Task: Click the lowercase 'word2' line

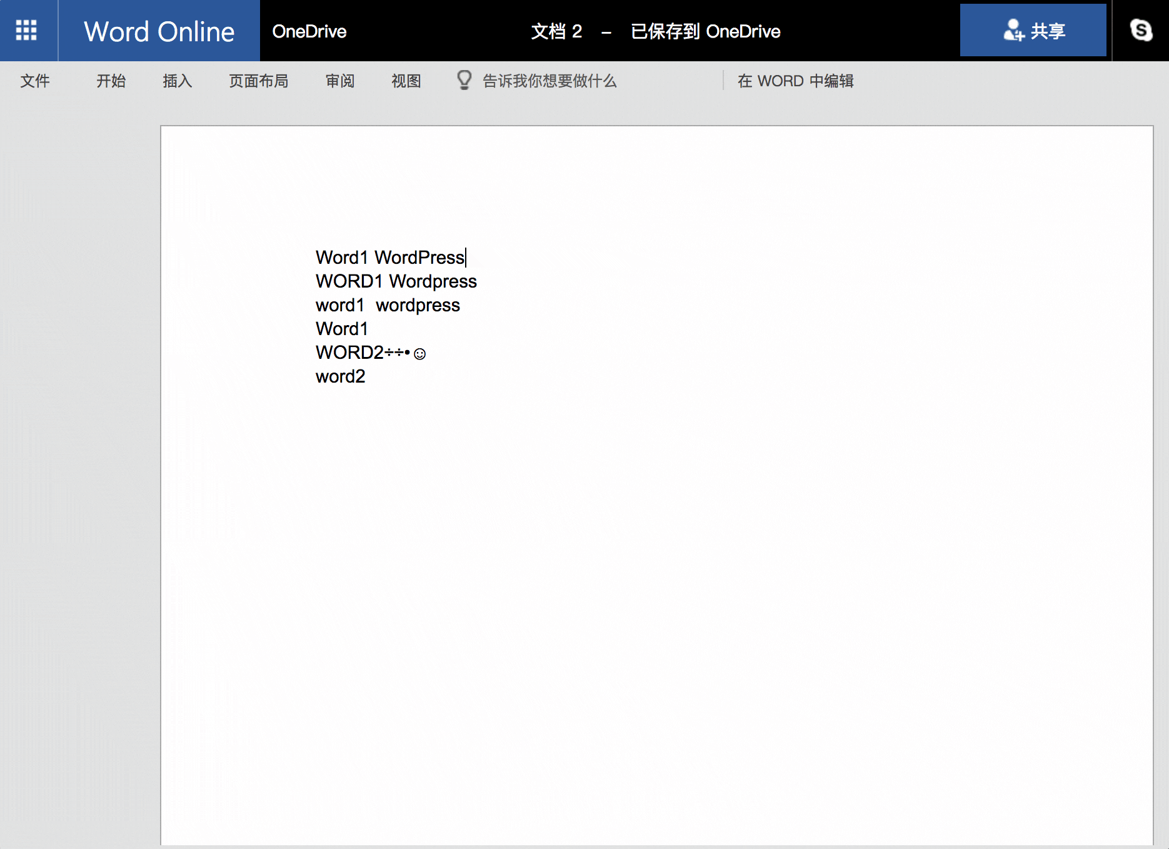Action: click(x=341, y=376)
